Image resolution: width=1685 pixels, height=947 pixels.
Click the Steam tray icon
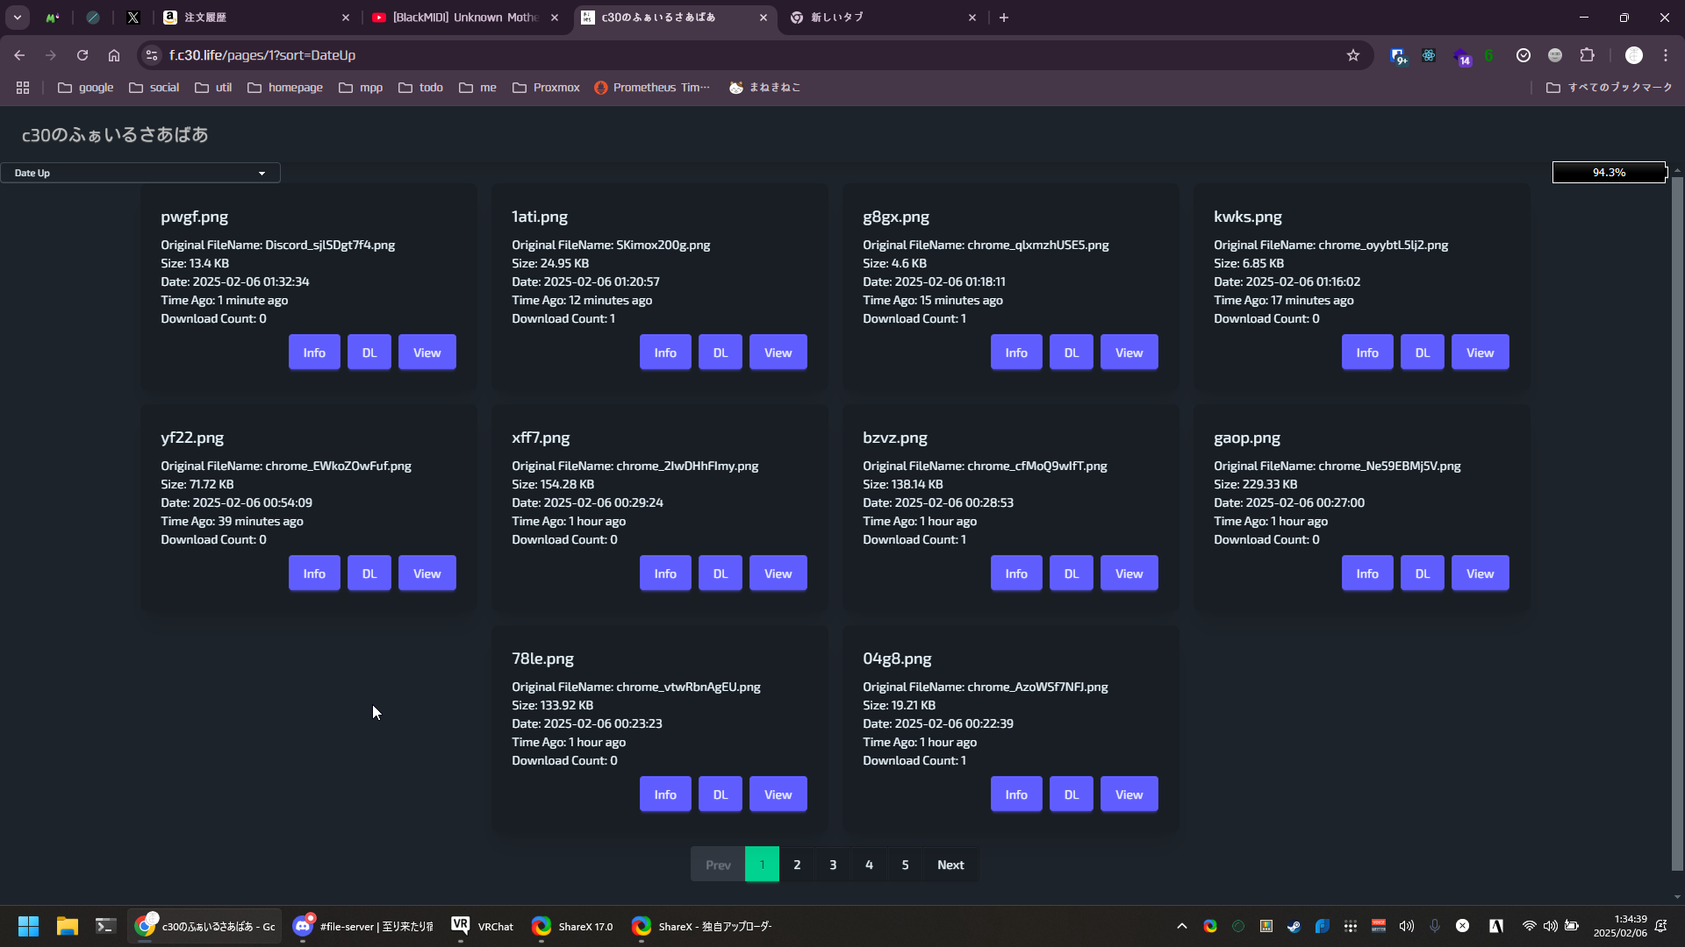pos(1294,926)
